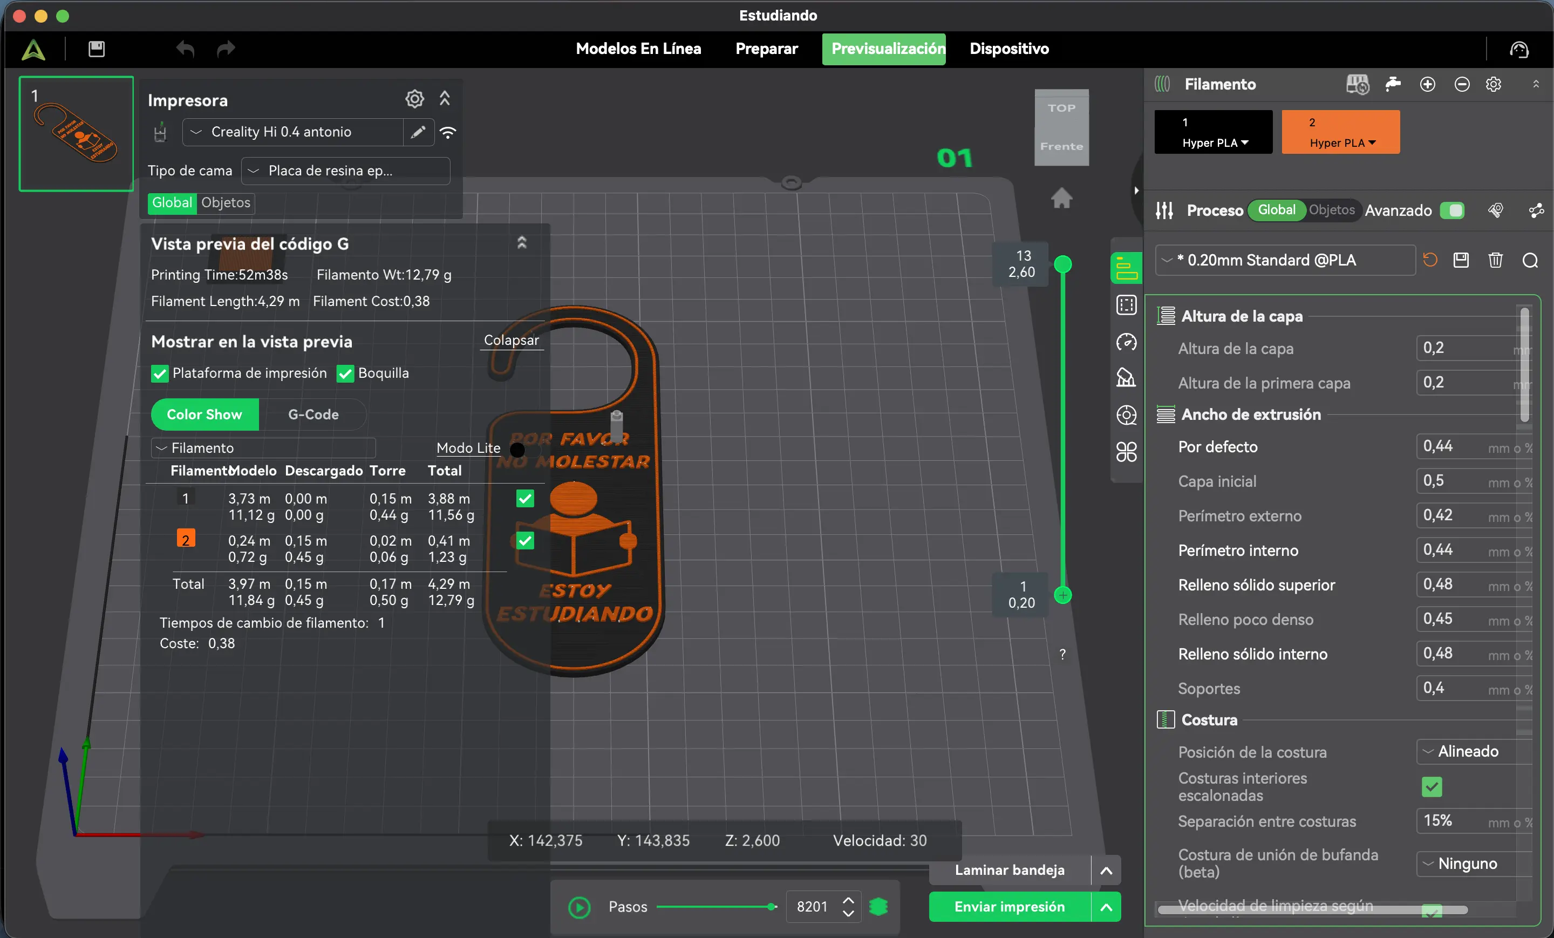1554x938 pixels.
Task: Select the Previsualización tab
Action: (x=884, y=49)
